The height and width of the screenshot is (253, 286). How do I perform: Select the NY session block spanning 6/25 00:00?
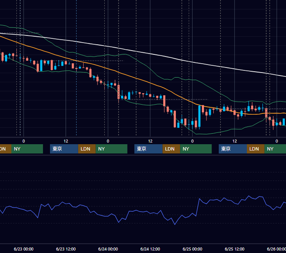point(196,149)
